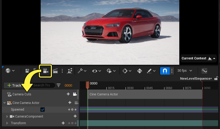
Task: Go to next key on Spawned row
Action: click(76, 110)
